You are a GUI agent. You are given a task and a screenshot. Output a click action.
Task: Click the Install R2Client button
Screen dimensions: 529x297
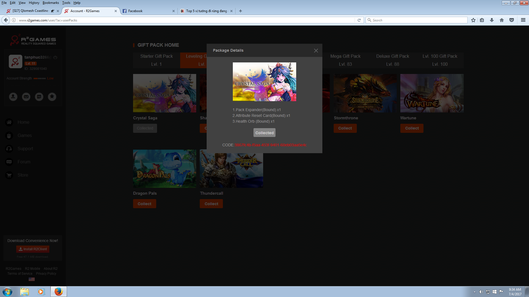pos(33,249)
